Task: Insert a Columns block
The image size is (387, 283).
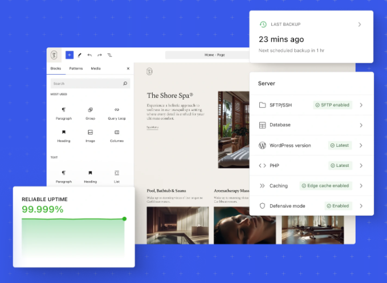Action: [x=117, y=135]
